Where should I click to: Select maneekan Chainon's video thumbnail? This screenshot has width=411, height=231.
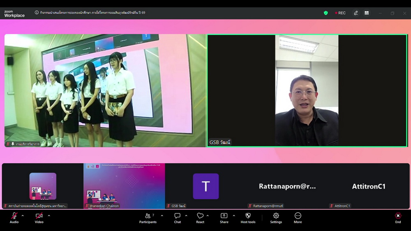(x=124, y=186)
